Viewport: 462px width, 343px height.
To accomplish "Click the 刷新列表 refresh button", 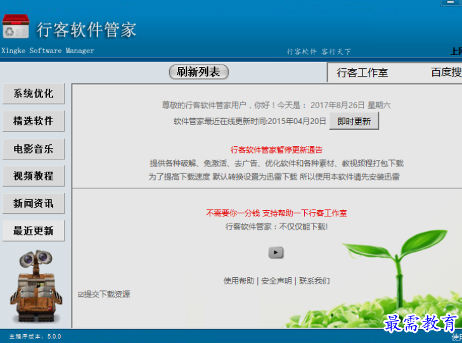I will 198,72.
